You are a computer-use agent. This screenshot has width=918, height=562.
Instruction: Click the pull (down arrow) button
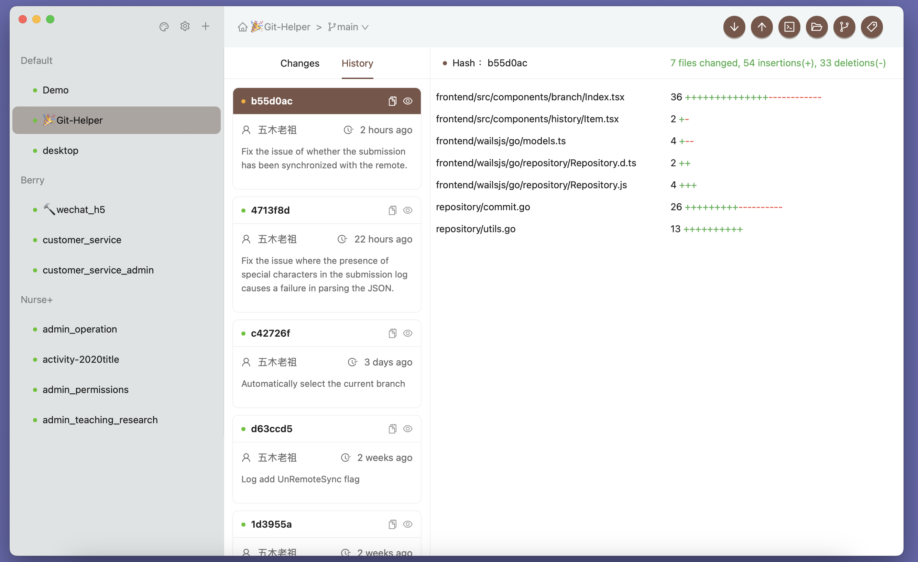tap(734, 27)
